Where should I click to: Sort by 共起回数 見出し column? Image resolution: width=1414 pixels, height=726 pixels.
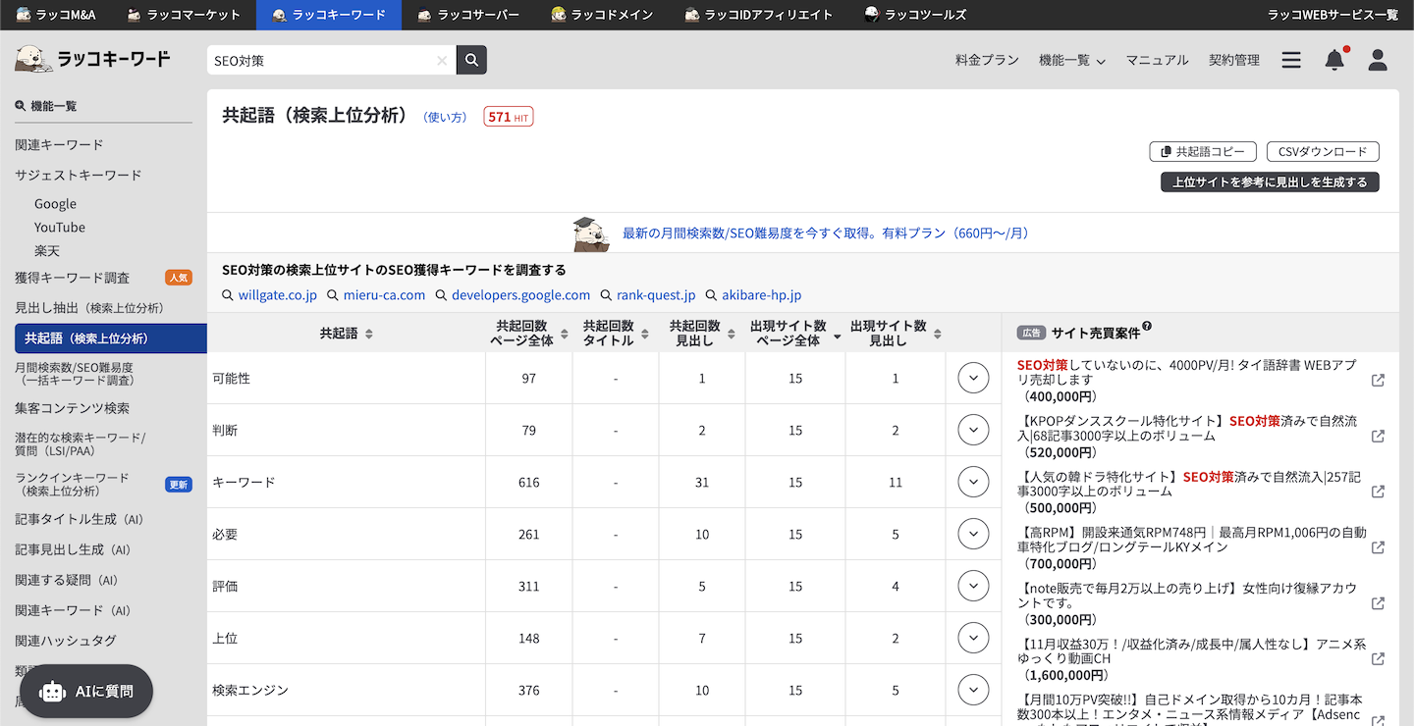pyautogui.click(x=731, y=334)
